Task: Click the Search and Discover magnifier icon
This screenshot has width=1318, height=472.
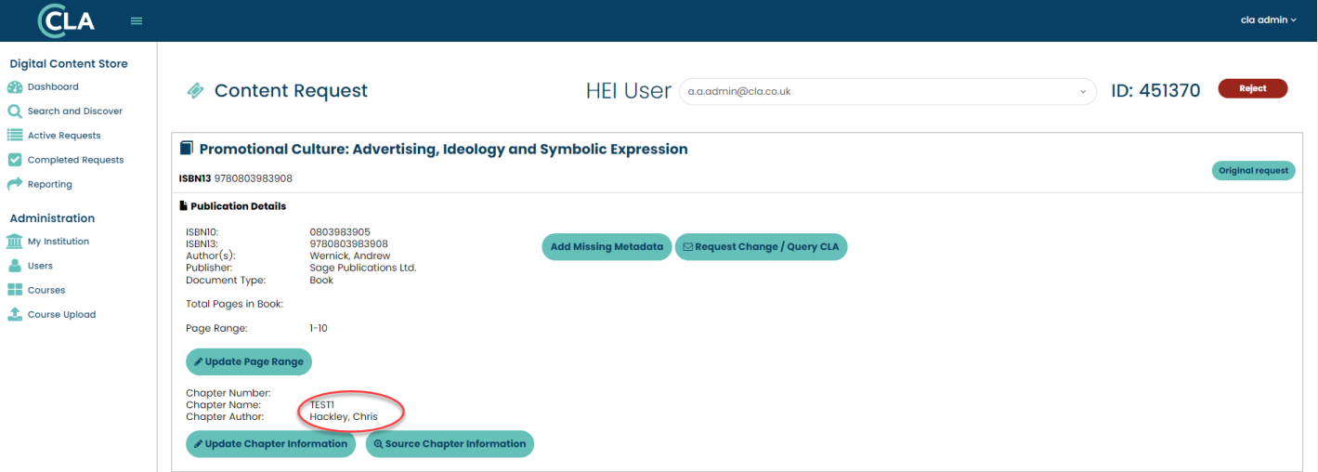Action: tap(15, 111)
